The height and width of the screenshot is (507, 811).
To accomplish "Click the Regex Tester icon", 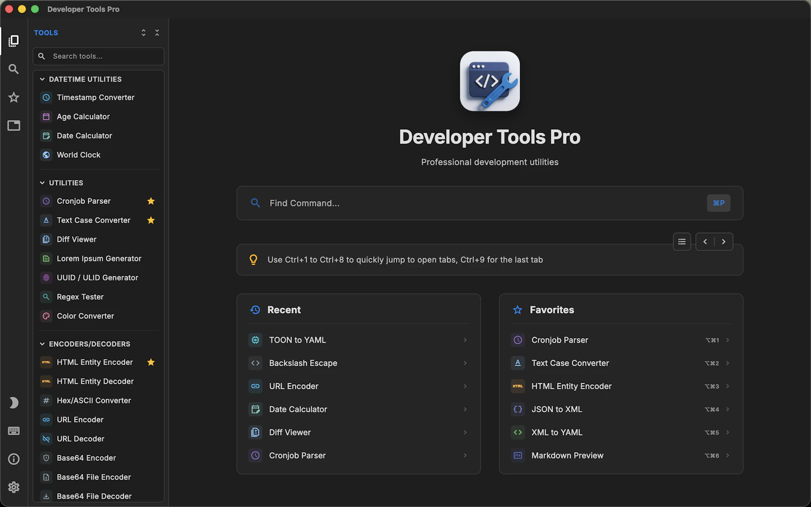I will [46, 297].
